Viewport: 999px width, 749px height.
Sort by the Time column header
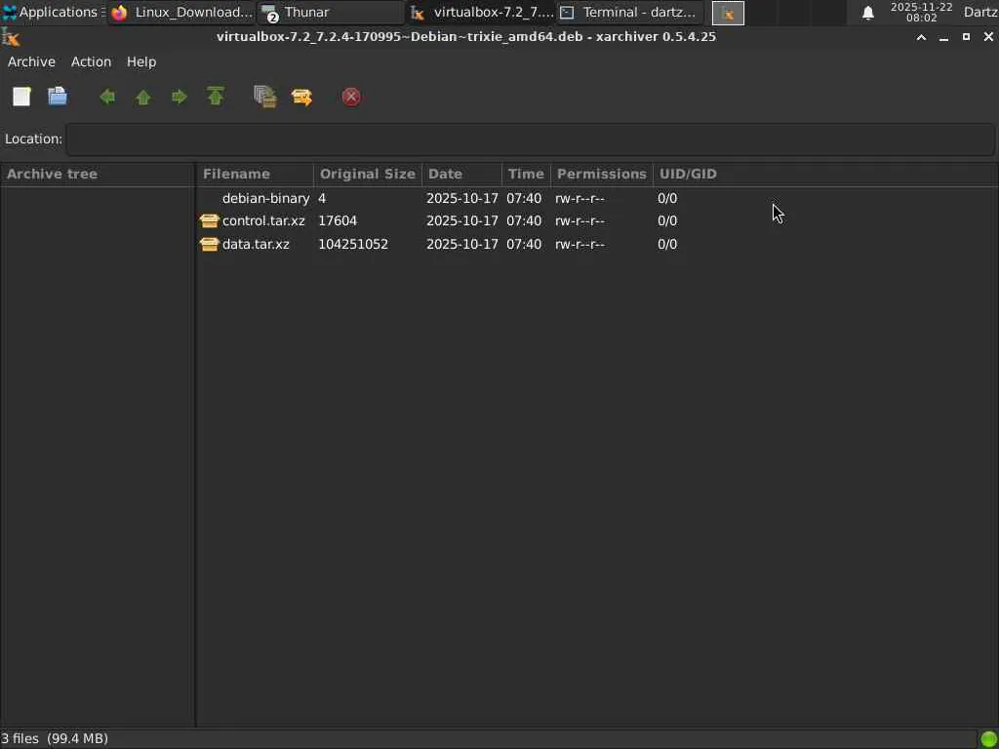526,174
